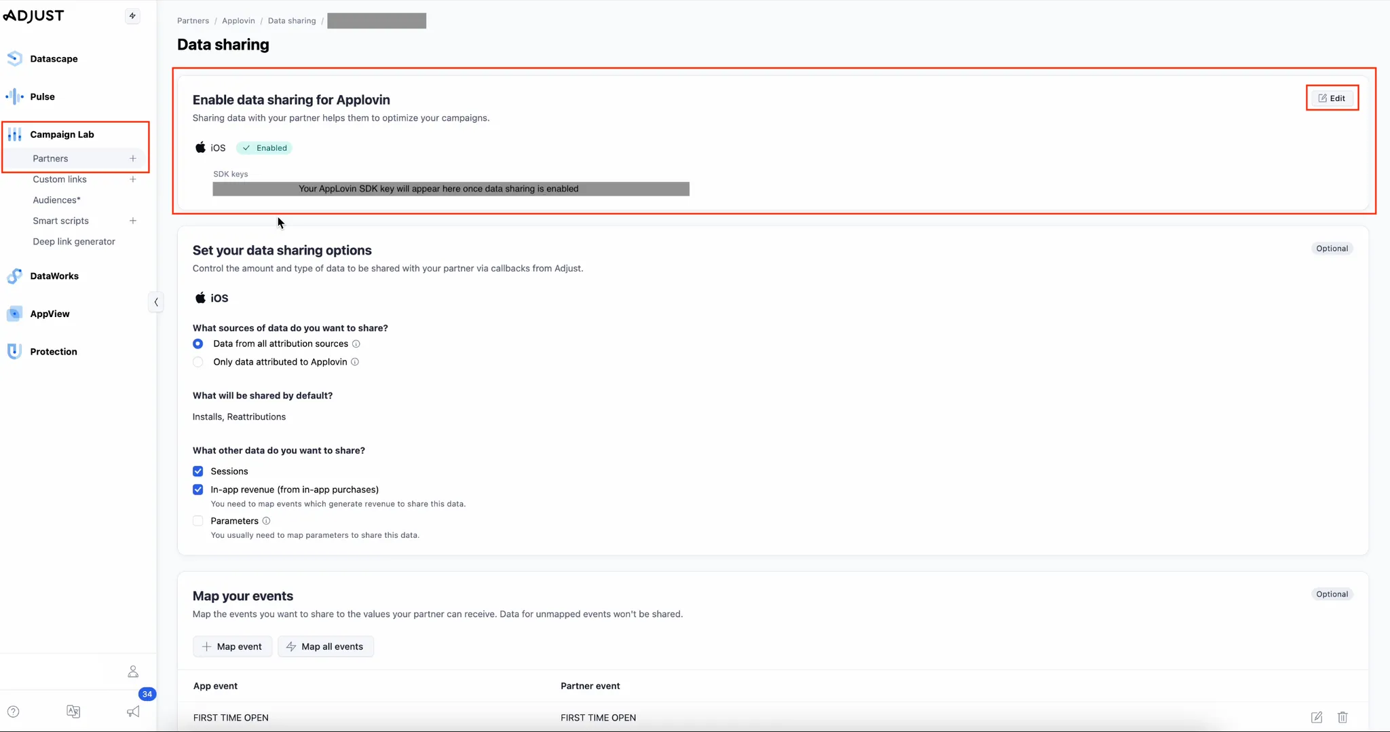Collapse the sidebar with chevron
Viewport: 1390px width, 732px height.
[x=155, y=302]
